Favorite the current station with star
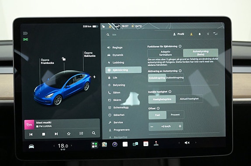The width and height of the screenshot is (251, 166). (x=69, y=134)
